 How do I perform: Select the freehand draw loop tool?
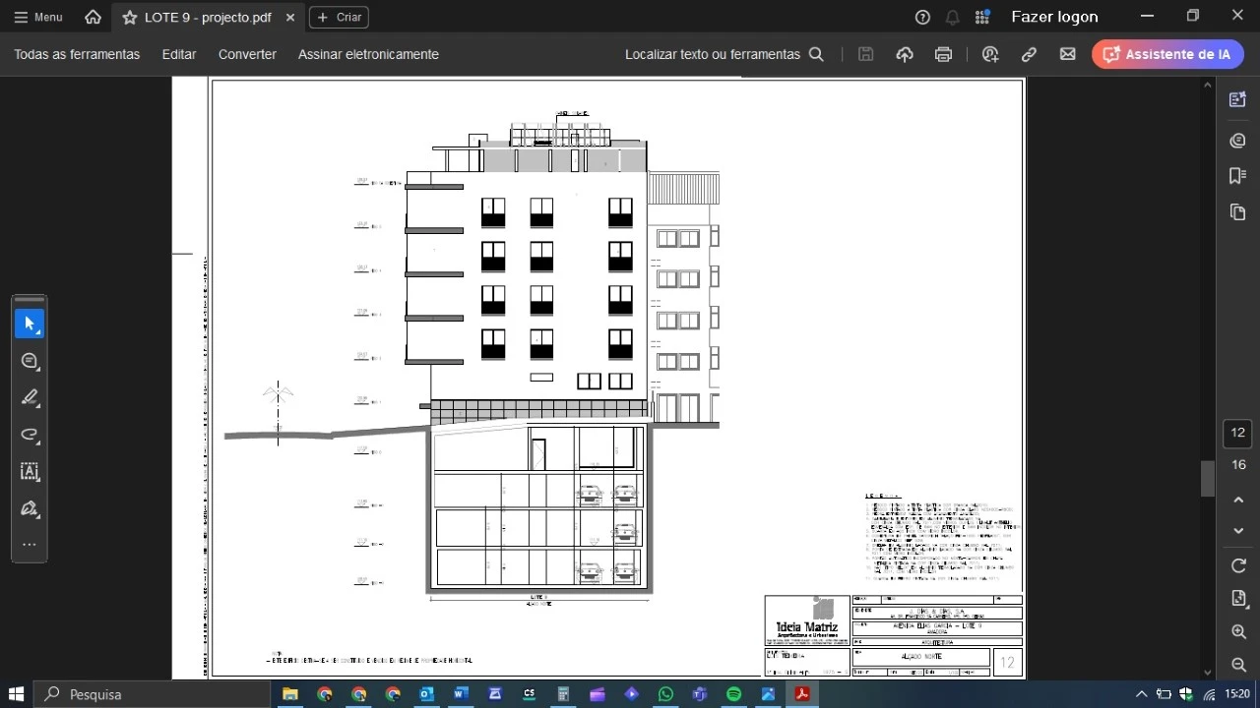pos(30,435)
